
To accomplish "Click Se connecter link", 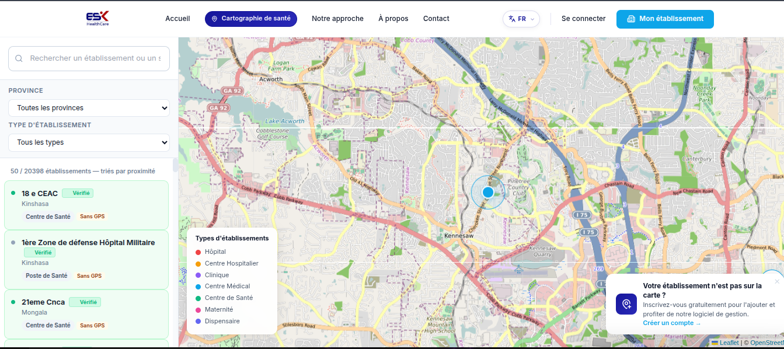I will [x=584, y=19].
